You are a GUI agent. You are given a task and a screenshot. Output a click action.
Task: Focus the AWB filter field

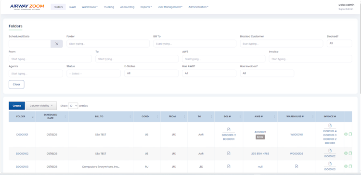coord(223,59)
